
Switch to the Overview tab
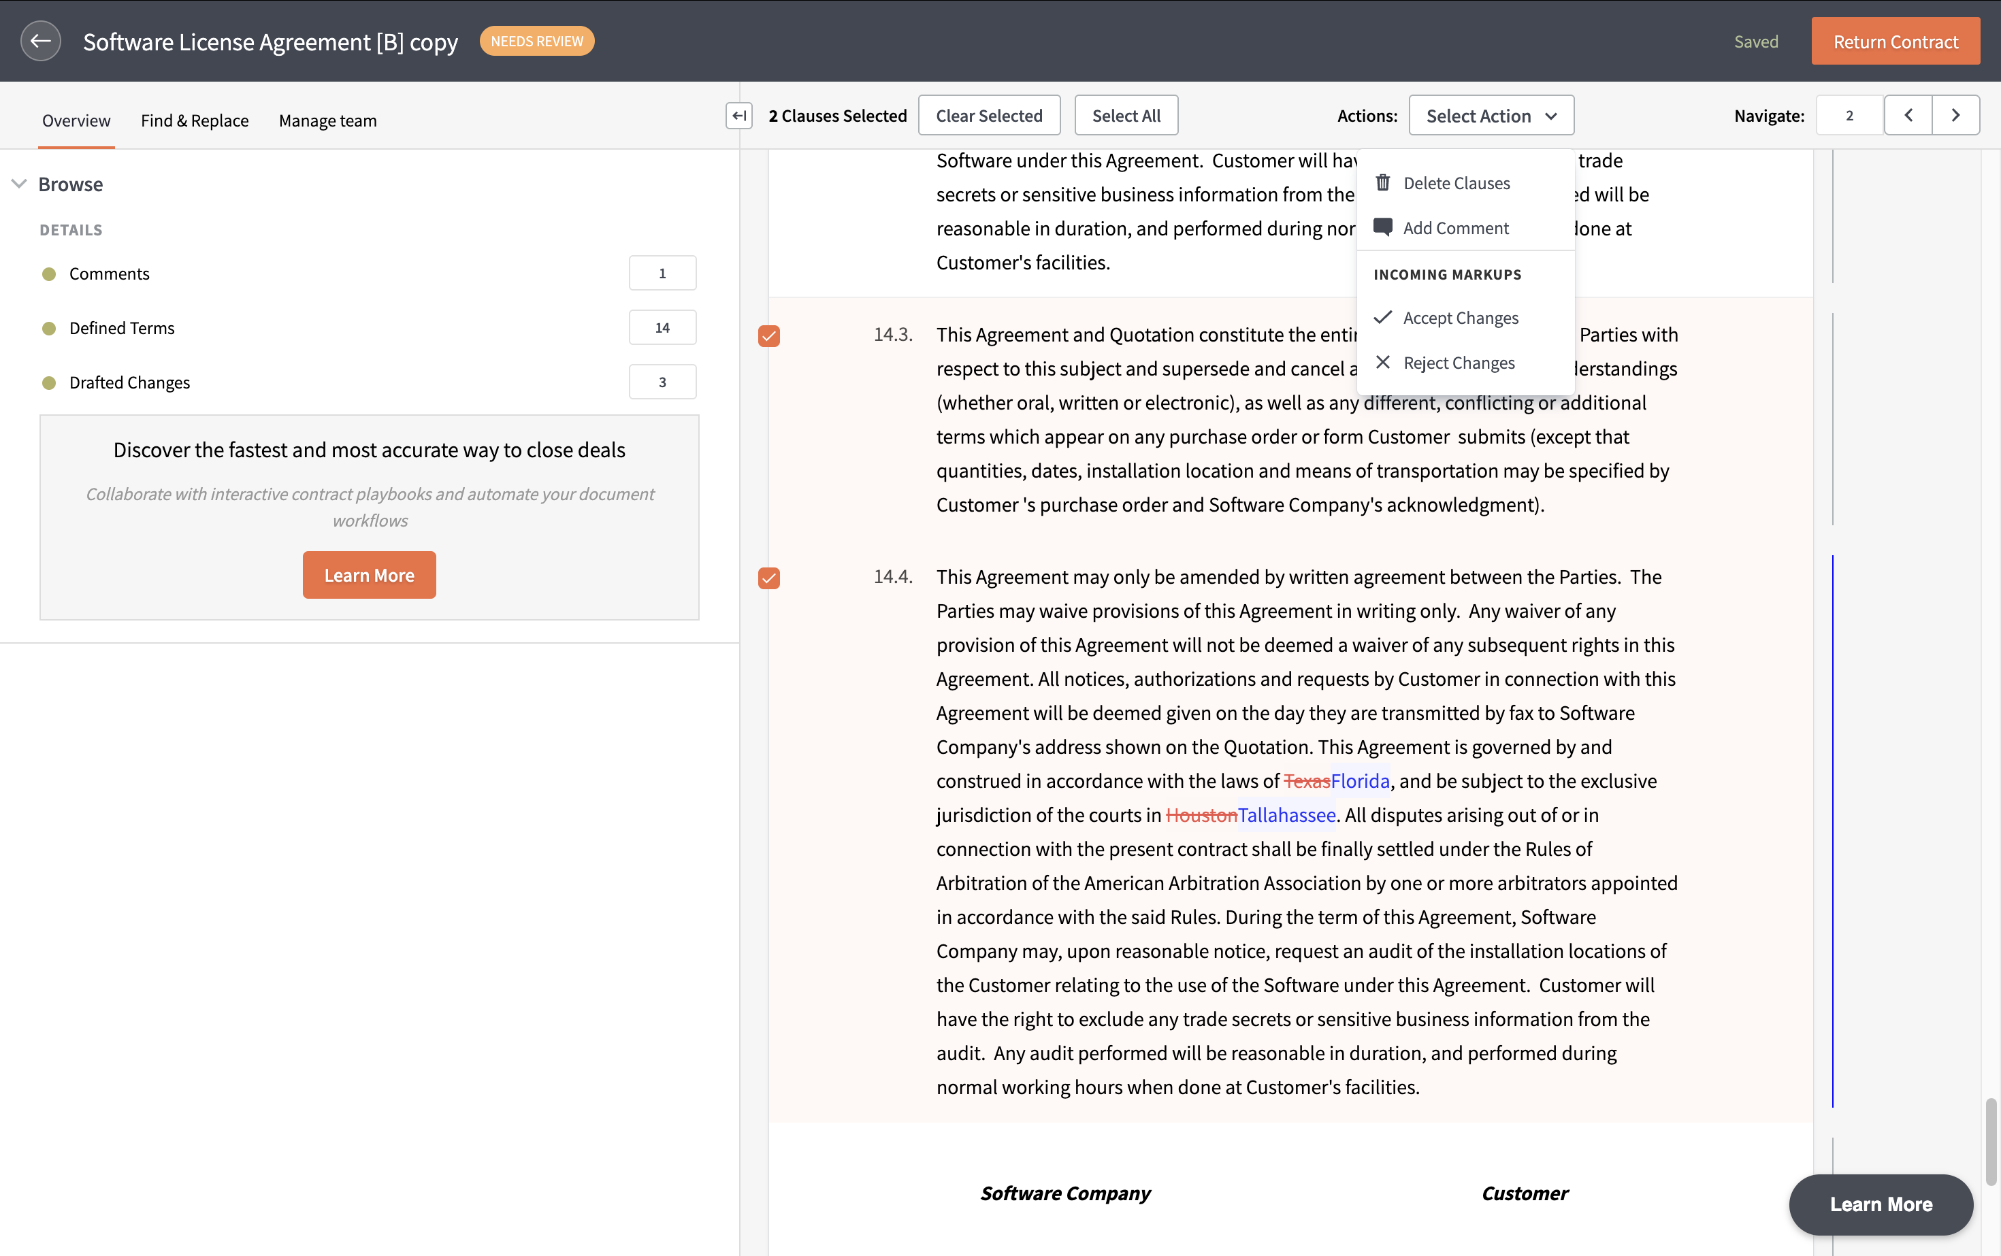76,120
